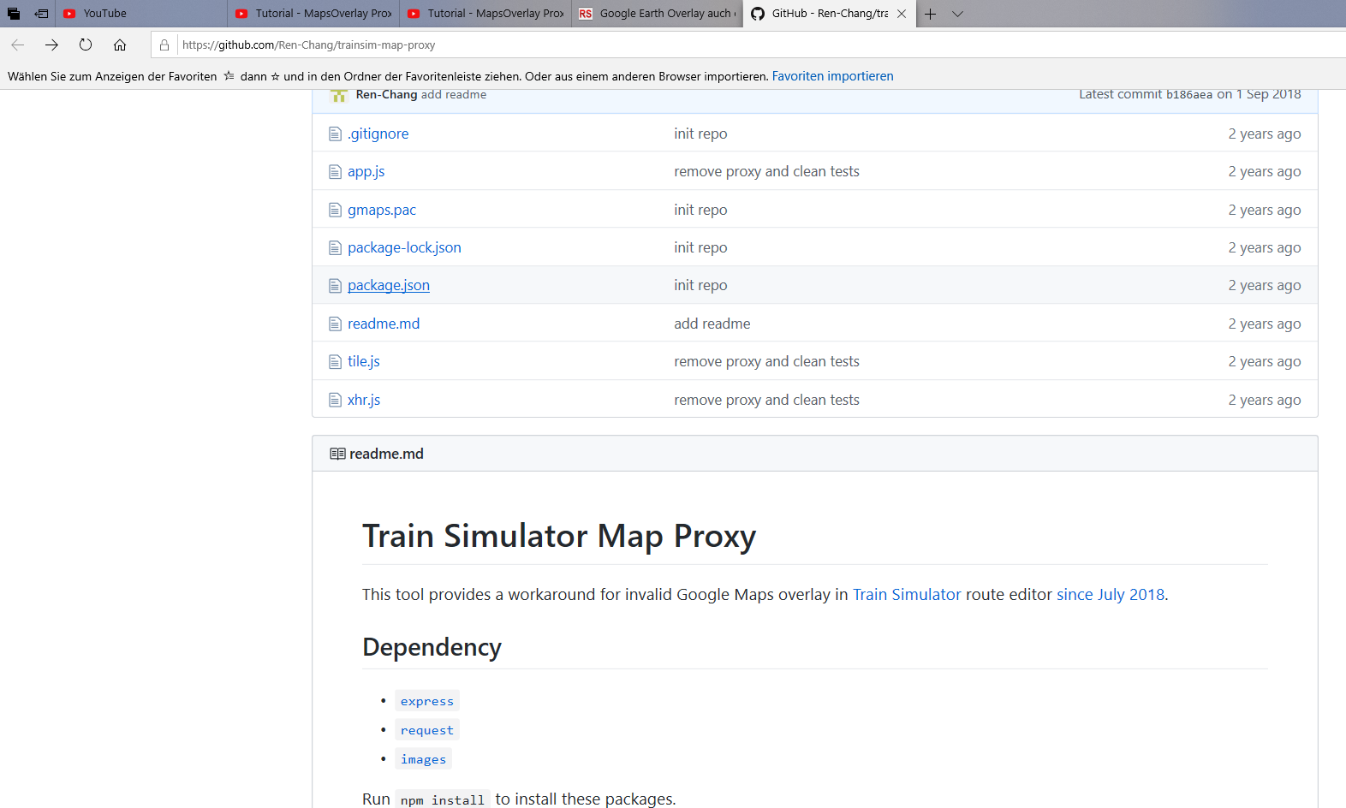Image resolution: width=1346 pixels, height=808 pixels.
Task: Close the GitHub Ren-Chang tab
Action: [902, 14]
